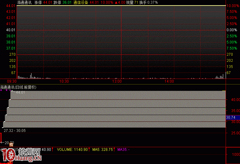Click the 41.01 price axis label
This screenshot has height=164, width=240.
pyautogui.click(x=11, y=24)
